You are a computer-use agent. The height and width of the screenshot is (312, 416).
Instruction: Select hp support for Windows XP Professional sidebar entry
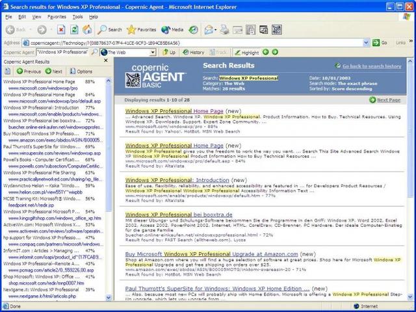42,238
